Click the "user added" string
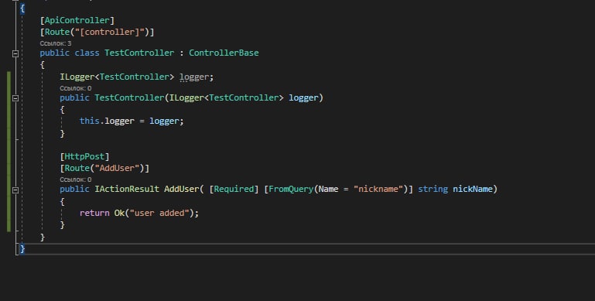This screenshot has width=595, height=301. [x=159, y=213]
